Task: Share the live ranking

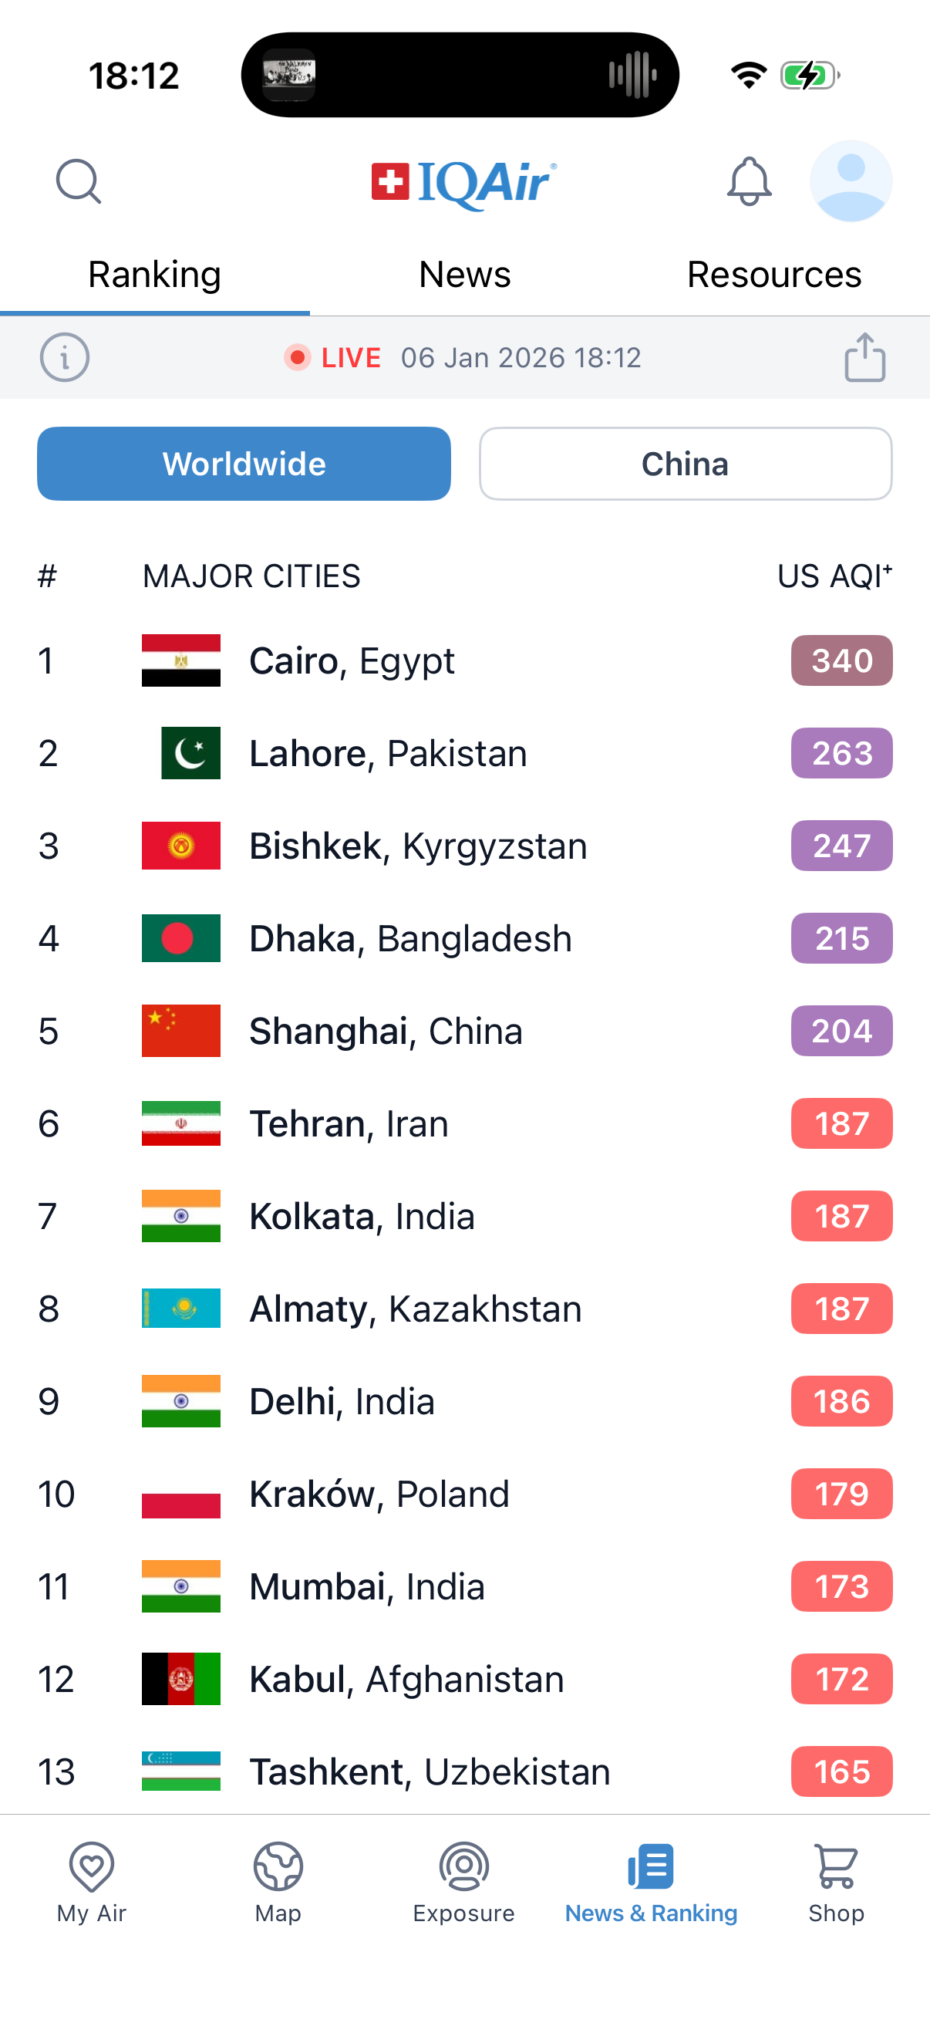Action: point(865,357)
